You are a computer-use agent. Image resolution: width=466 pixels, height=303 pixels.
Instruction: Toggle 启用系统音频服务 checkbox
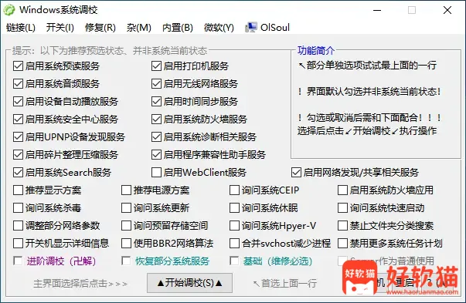coord(18,83)
